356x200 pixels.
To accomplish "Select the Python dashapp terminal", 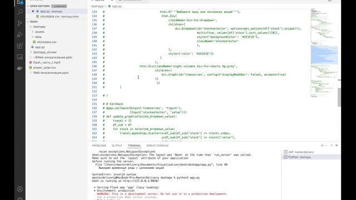I will [x=311, y=157].
